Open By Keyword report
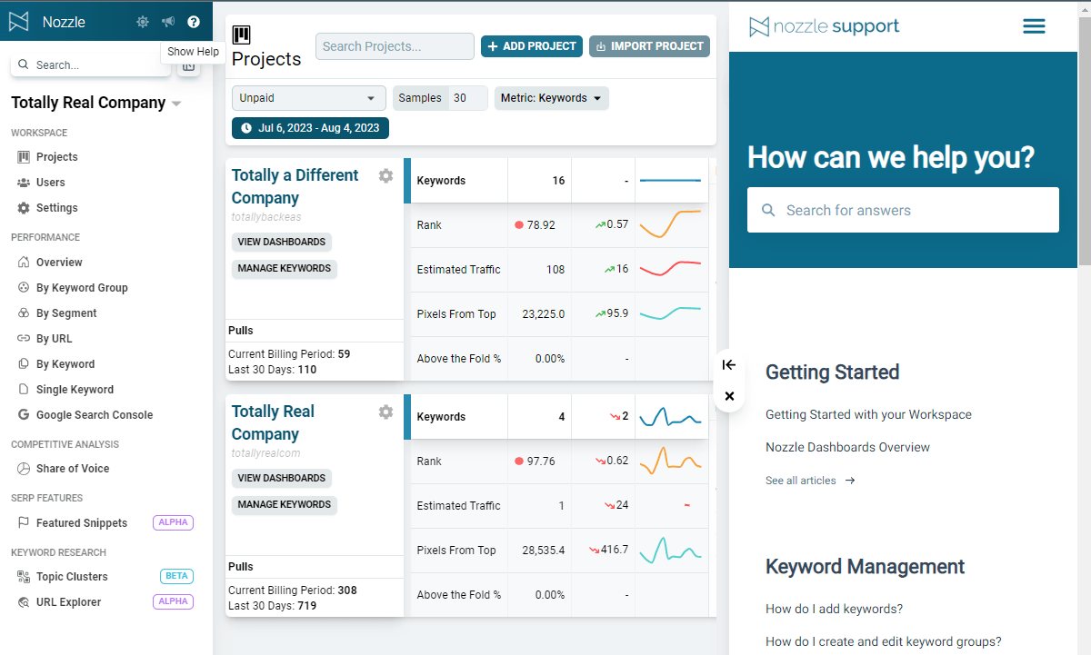This screenshot has width=1091, height=655. 65,364
